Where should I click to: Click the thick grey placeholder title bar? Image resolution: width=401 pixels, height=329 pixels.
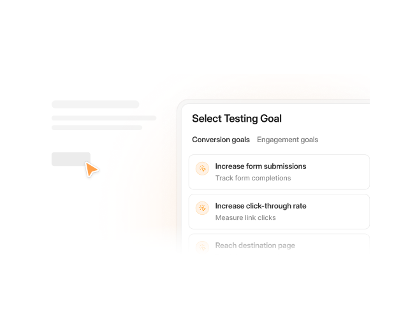click(x=95, y=105)
